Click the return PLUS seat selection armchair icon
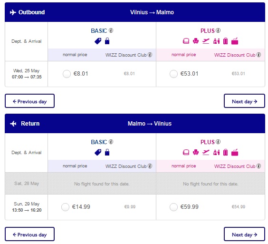This screenshot has height=244, width=268. 196,152
